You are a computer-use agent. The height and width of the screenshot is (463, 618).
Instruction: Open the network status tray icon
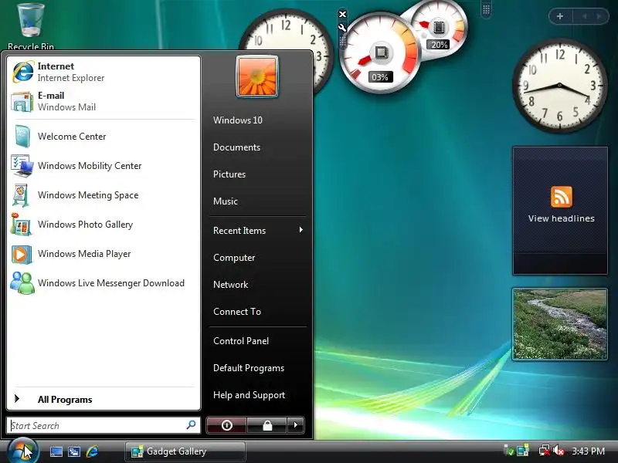[x=545, y=451]
